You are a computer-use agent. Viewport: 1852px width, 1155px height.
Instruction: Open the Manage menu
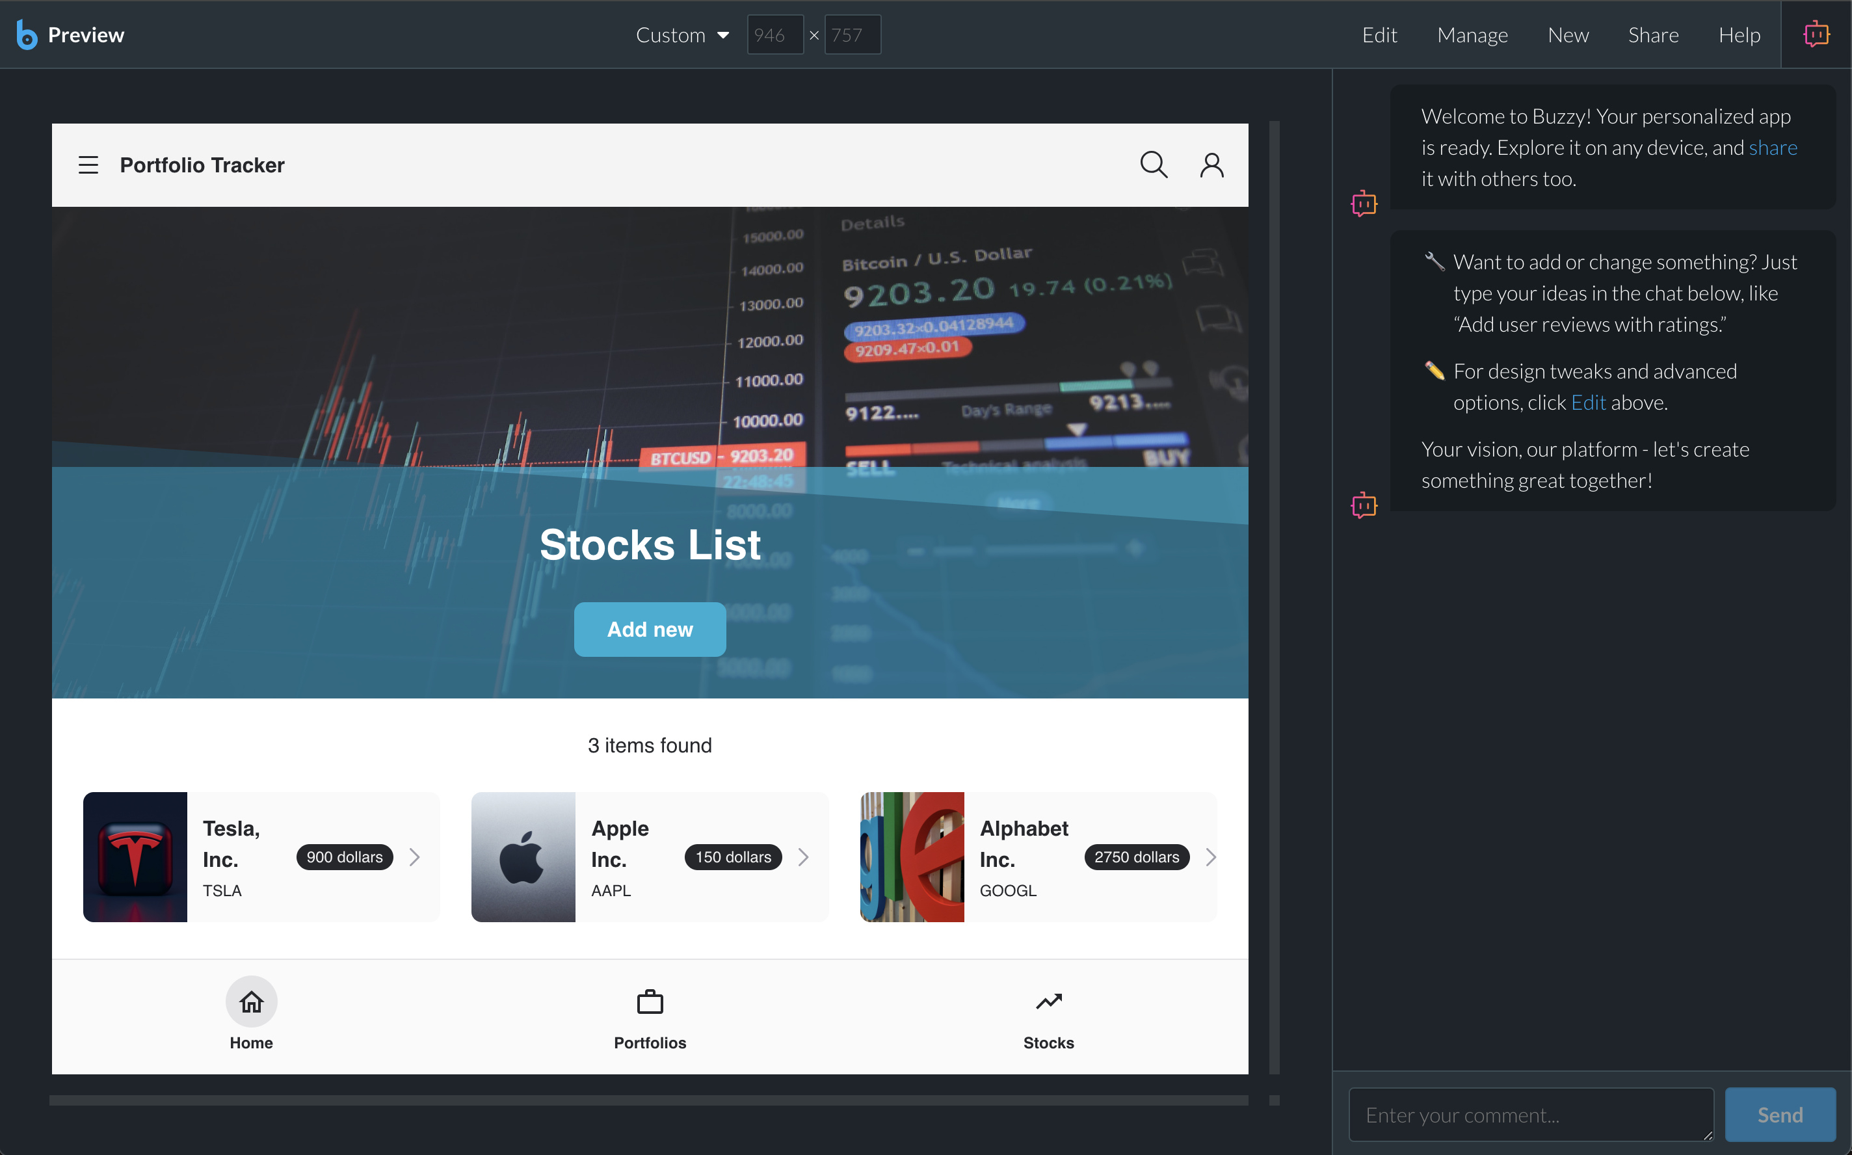[x=1472, y=35]
